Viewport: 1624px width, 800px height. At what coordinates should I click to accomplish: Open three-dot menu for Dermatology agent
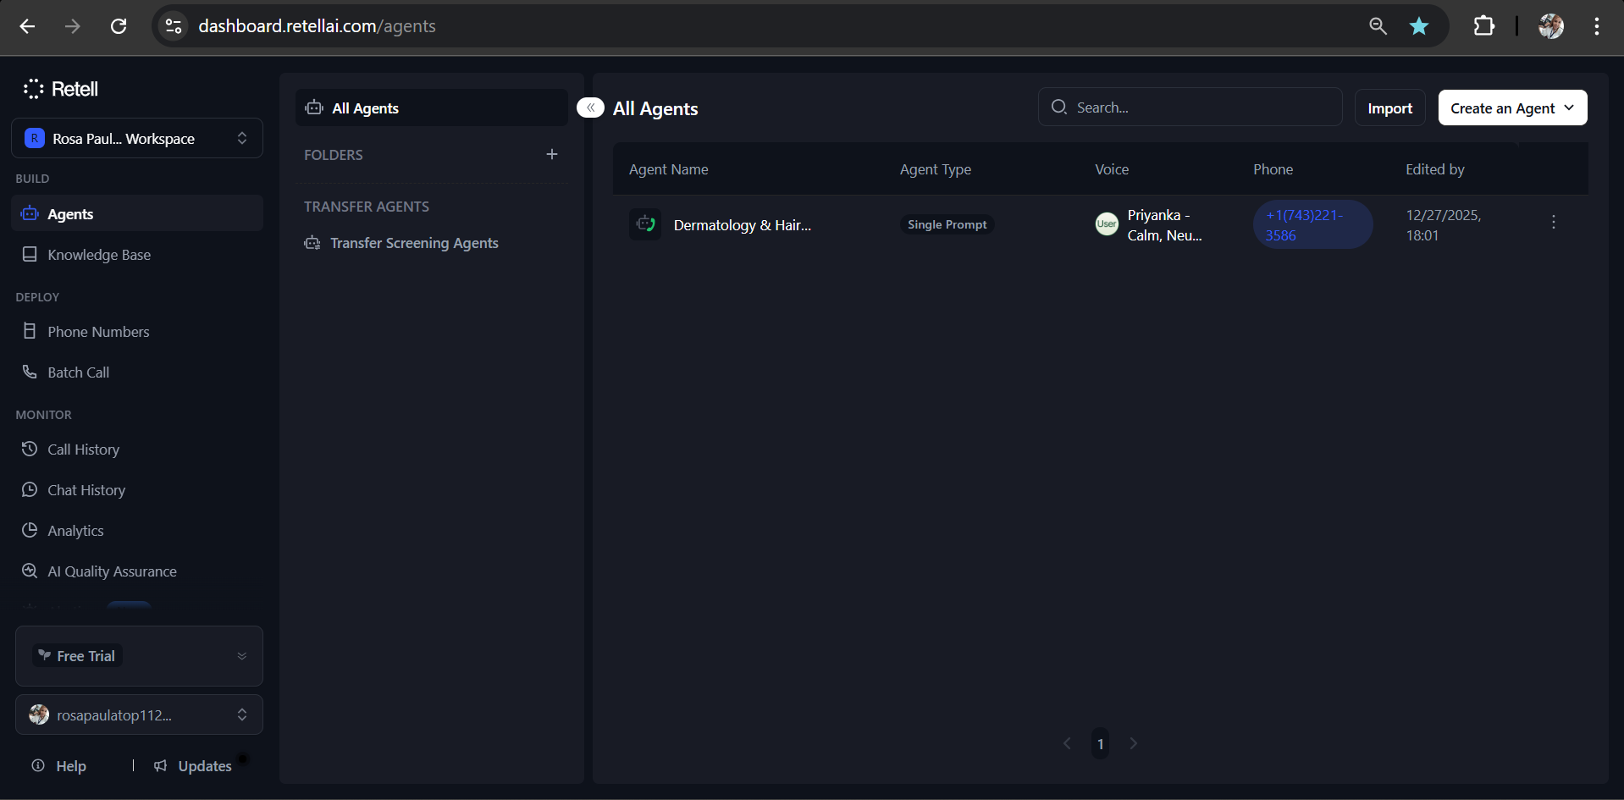[x=1553, y=222]
